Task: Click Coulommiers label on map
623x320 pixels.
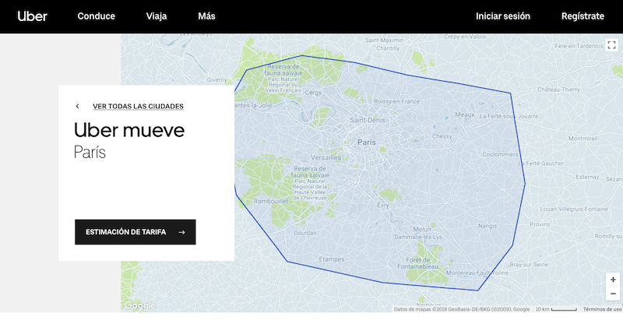Action: click(x=500, y=154)
